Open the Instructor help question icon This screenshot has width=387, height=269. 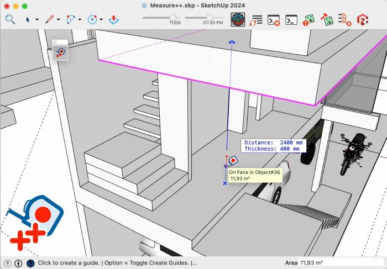tap(30, 263)
